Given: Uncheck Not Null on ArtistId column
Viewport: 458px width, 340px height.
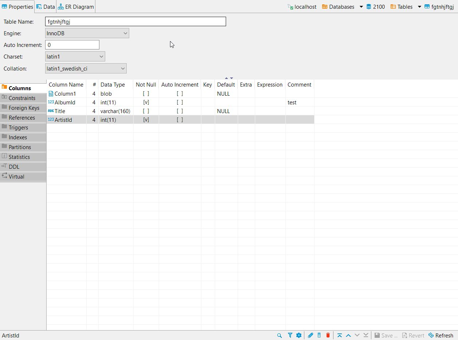Looking at the screenshot, I should coord(146,120).
